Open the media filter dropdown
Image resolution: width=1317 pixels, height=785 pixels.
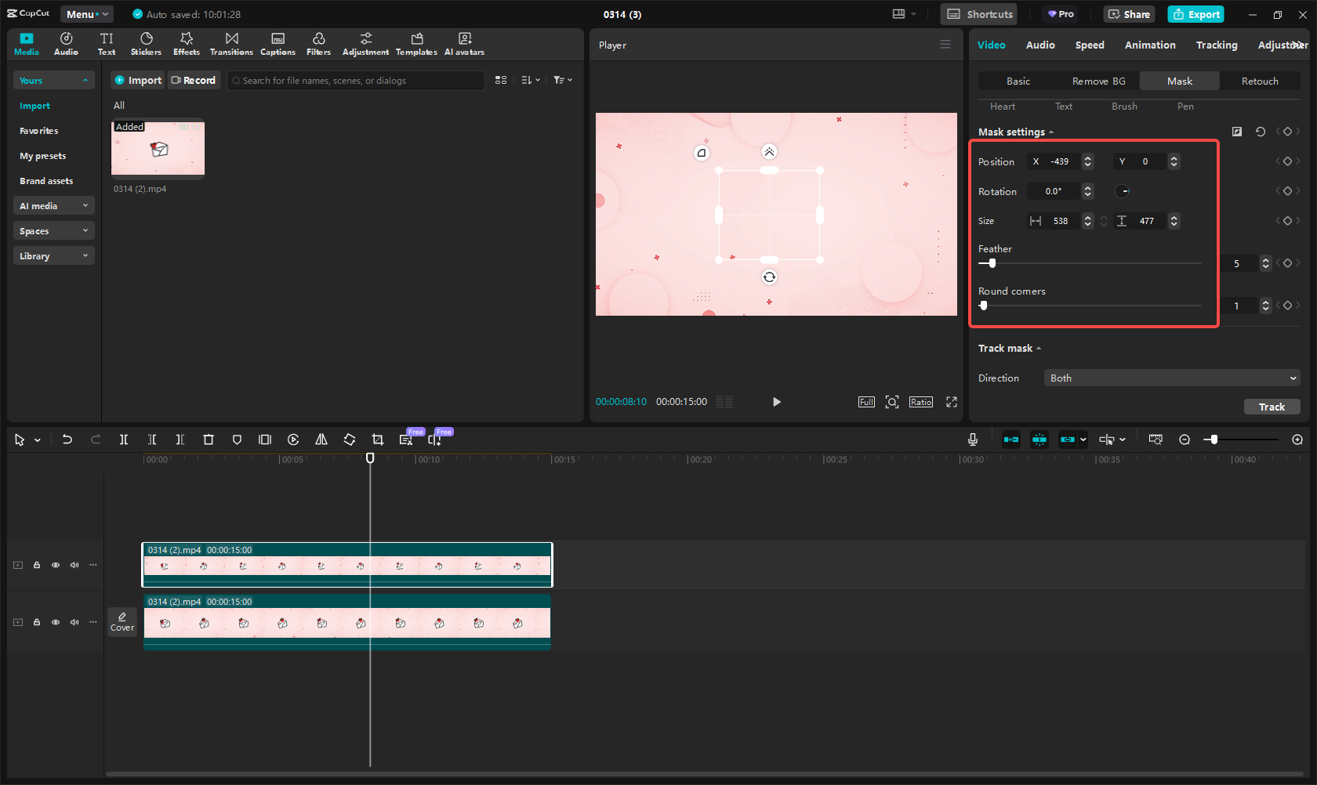pos(563,81)
